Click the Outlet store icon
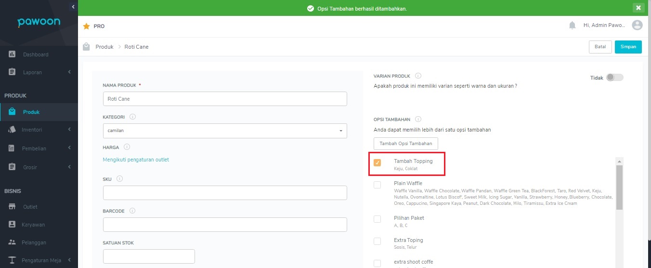Viewport: 651px width, 268px height. (x=13, y=207)
